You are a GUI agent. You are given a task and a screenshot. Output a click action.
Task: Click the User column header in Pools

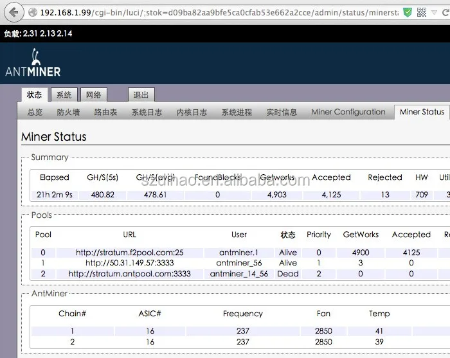pyautogui.click(x=239, y=235)
